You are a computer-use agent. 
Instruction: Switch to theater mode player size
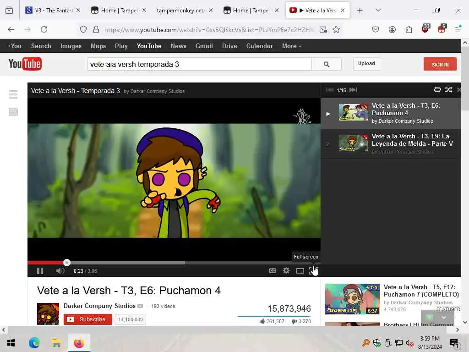(300, 271)
